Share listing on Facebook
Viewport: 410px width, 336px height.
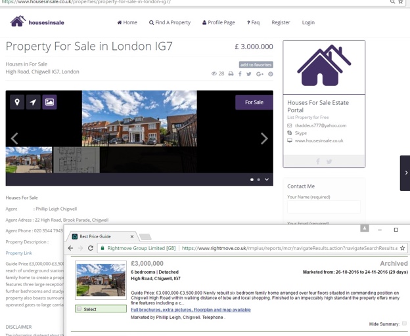tap(240, 74)
